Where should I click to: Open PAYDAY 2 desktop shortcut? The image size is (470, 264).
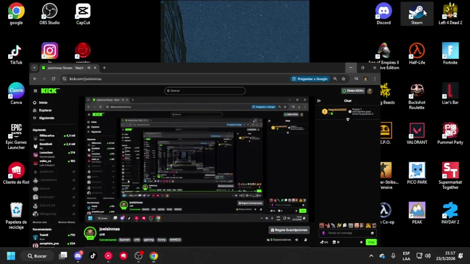(451, 213)
